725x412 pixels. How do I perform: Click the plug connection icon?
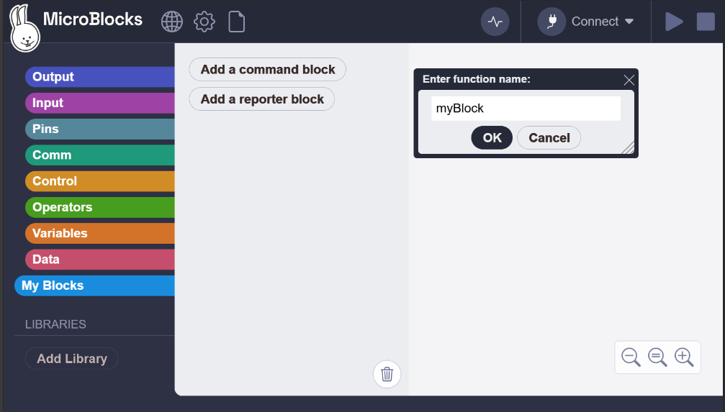click(x=551, y=22)
